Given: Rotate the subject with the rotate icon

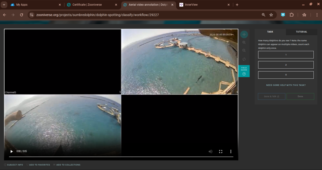Looking at the screenshot, I should coord(244,59).
